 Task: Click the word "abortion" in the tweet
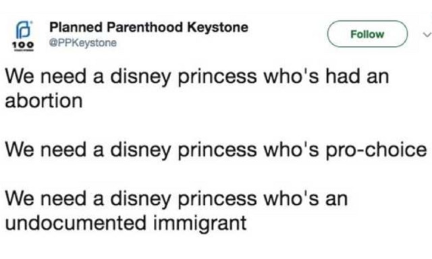tap(44, 100)
